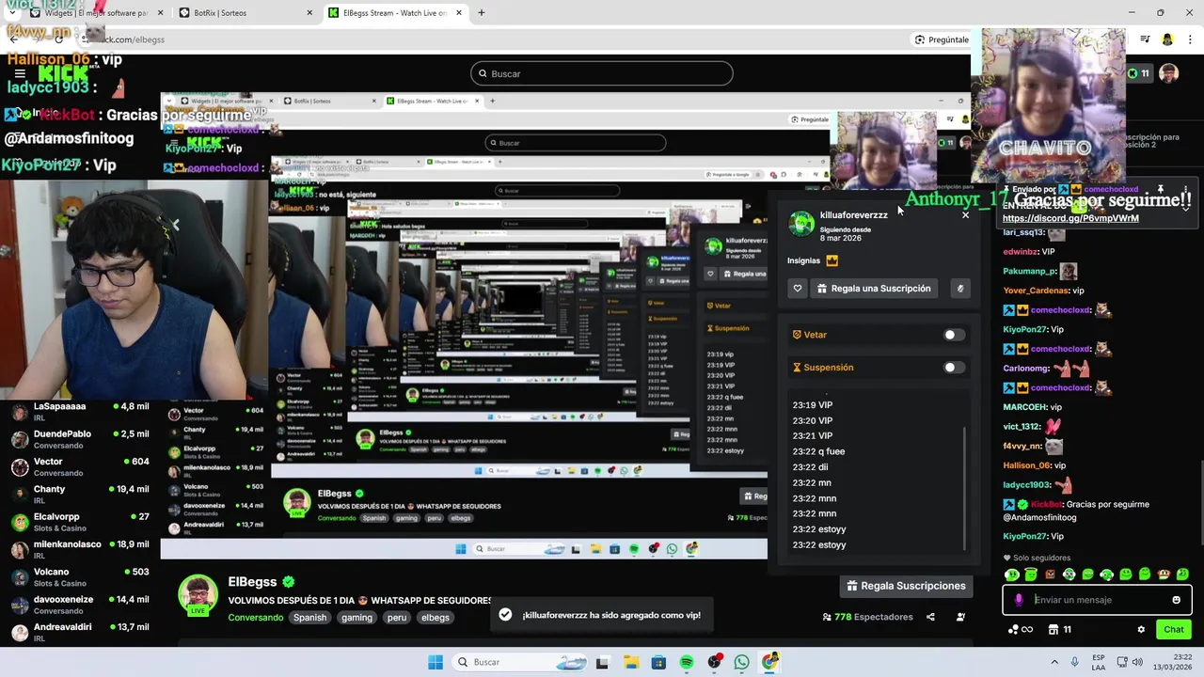
Task: Click the crown badge next to Insignias
Action: click(832, 260)
